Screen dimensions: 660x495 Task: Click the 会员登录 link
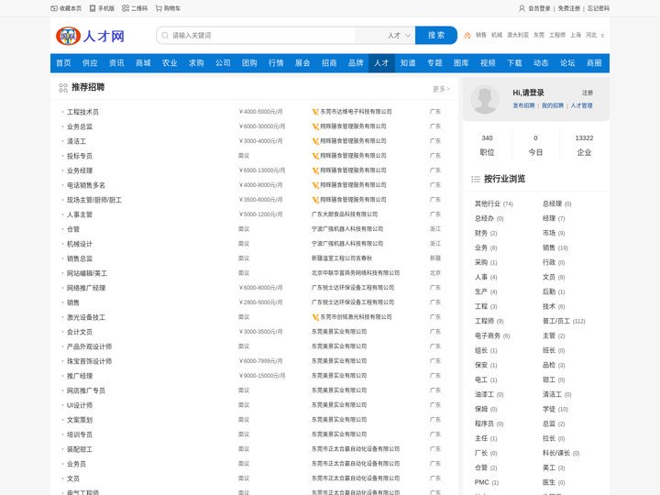coord(539,8)
